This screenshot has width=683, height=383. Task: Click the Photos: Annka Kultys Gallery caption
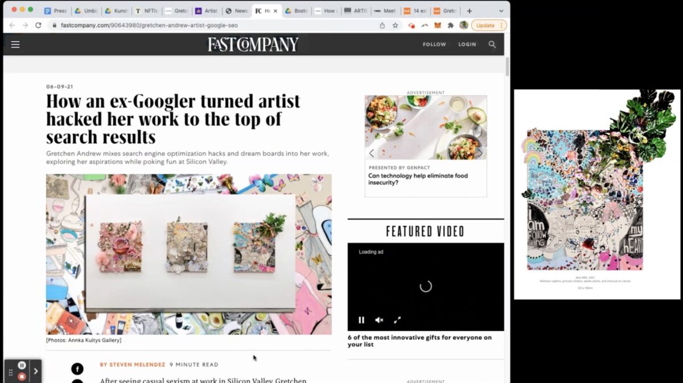[83, 340]
